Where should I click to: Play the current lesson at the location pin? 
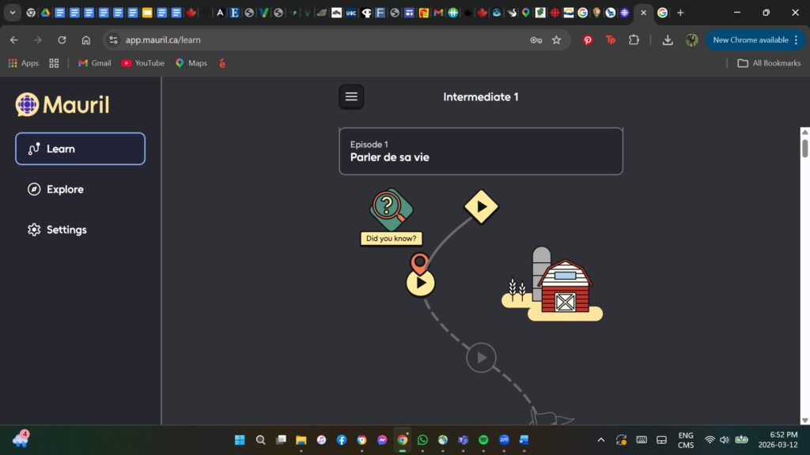click(x=420, y=282)
